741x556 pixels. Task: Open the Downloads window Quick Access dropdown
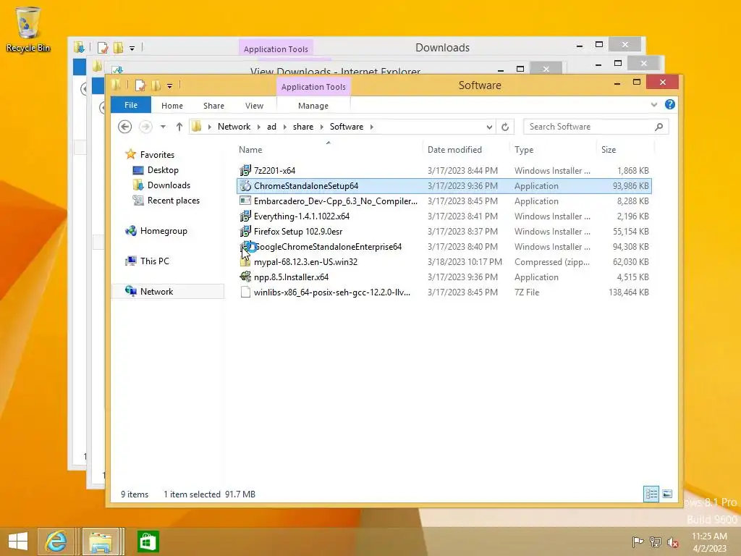pos(132,49)
